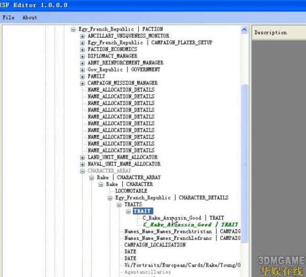
Task: Expand the CAMPAIGN_MISSION_MANAGER node
Action: point(83,83)
